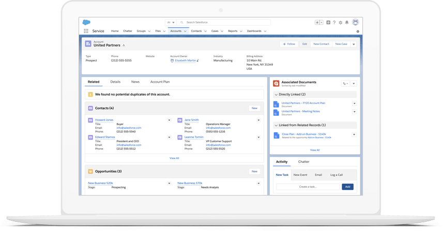Open the All search scope dropdown
The width and height of the screenshot is (443, 231).
[171, 22]
